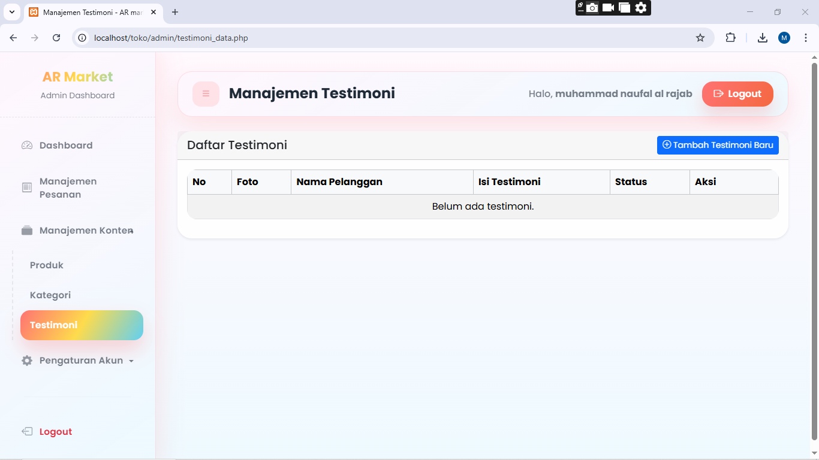Open Chrome downloads icon
The width and height of the screenshot is (819, 460).
[762, 38]
